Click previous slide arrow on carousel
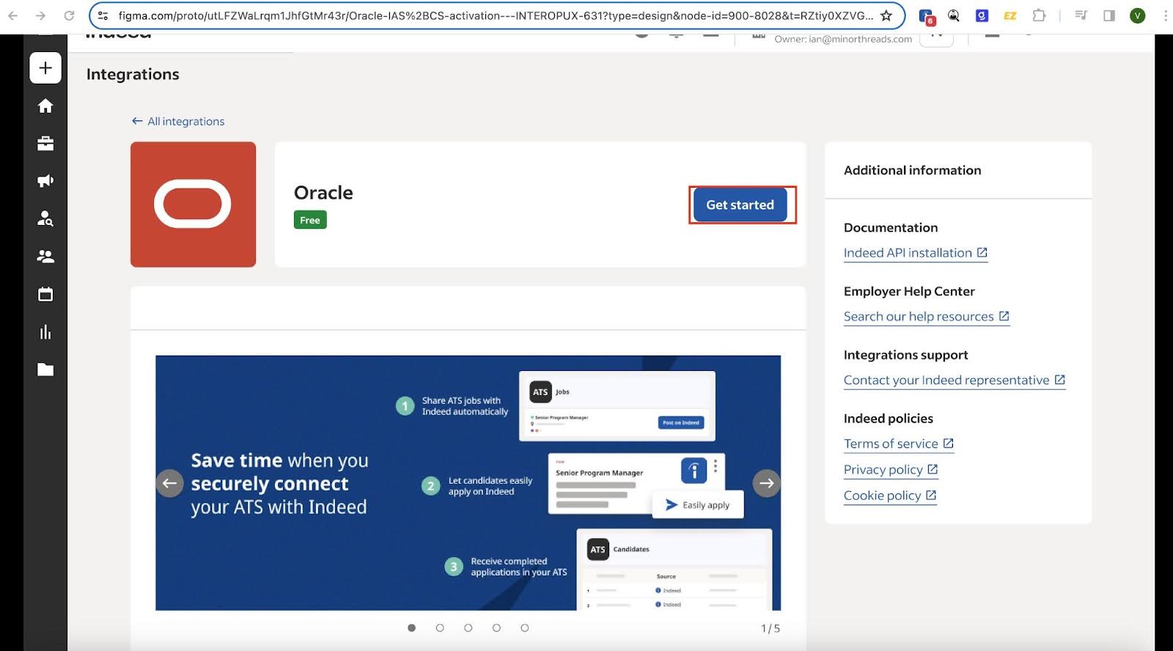The width and height of the screenshot is (1173, 651). coord(169,483)
